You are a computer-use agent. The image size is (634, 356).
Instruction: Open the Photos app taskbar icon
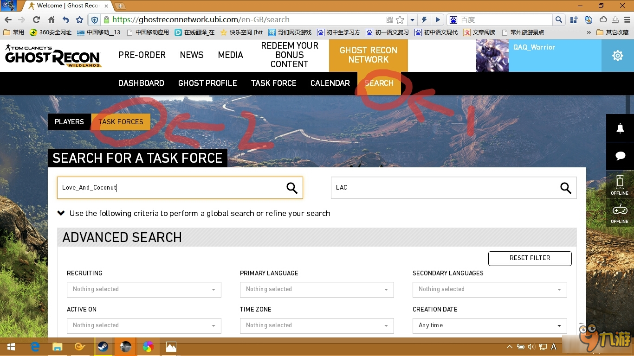[x=171, y=347]
